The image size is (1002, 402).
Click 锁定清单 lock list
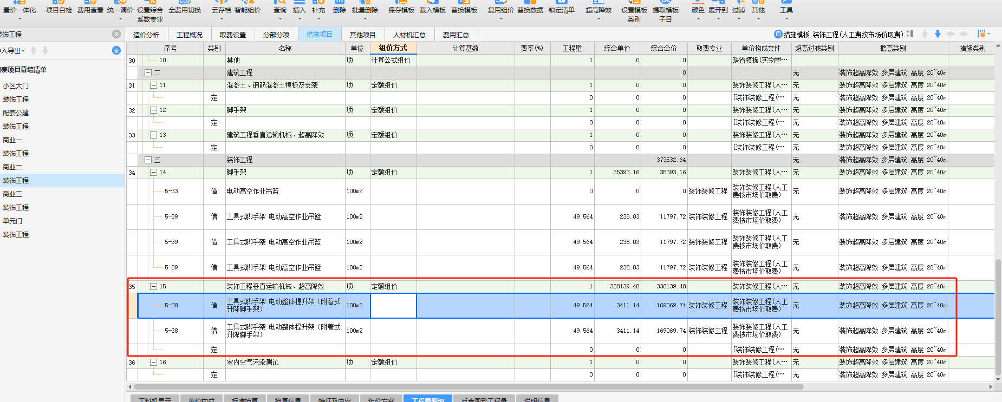[562, 7]
